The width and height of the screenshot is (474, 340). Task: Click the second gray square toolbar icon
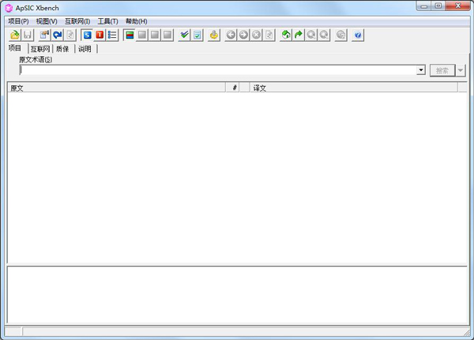tap(155, 35)
